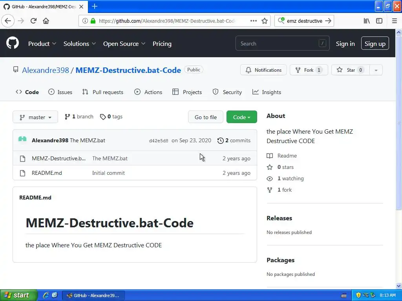
Task: Reload the page with refresh icon
Action: (x=33, y=21)
